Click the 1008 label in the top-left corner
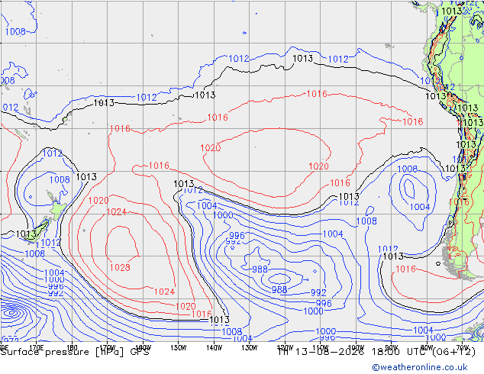 (x=15, y=31)
